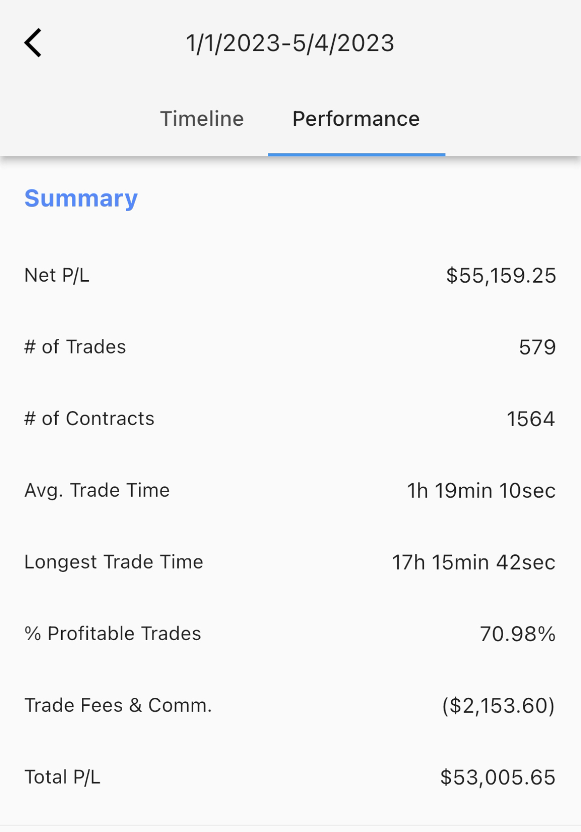Tap the fees value ($2,153.60)
The image size is (581, 832).
tap(499, 706)
